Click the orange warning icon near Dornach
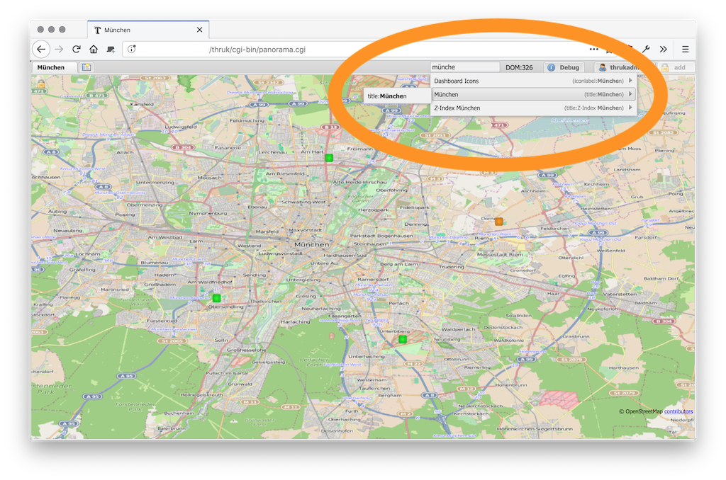Screen dimensions: 726x480 [x=498, y=222]
